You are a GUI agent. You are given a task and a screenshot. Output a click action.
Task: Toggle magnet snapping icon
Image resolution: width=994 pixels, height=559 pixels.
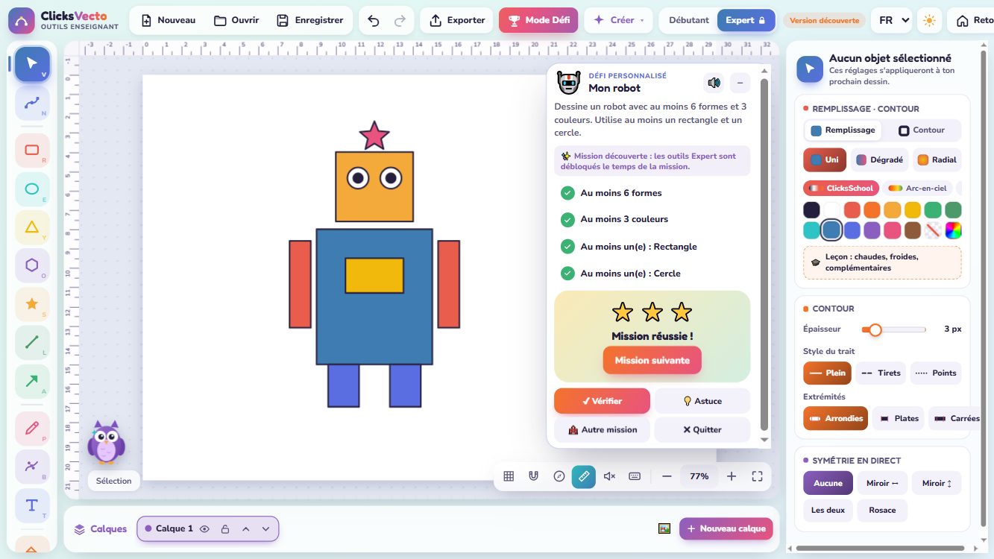(534, 476)
